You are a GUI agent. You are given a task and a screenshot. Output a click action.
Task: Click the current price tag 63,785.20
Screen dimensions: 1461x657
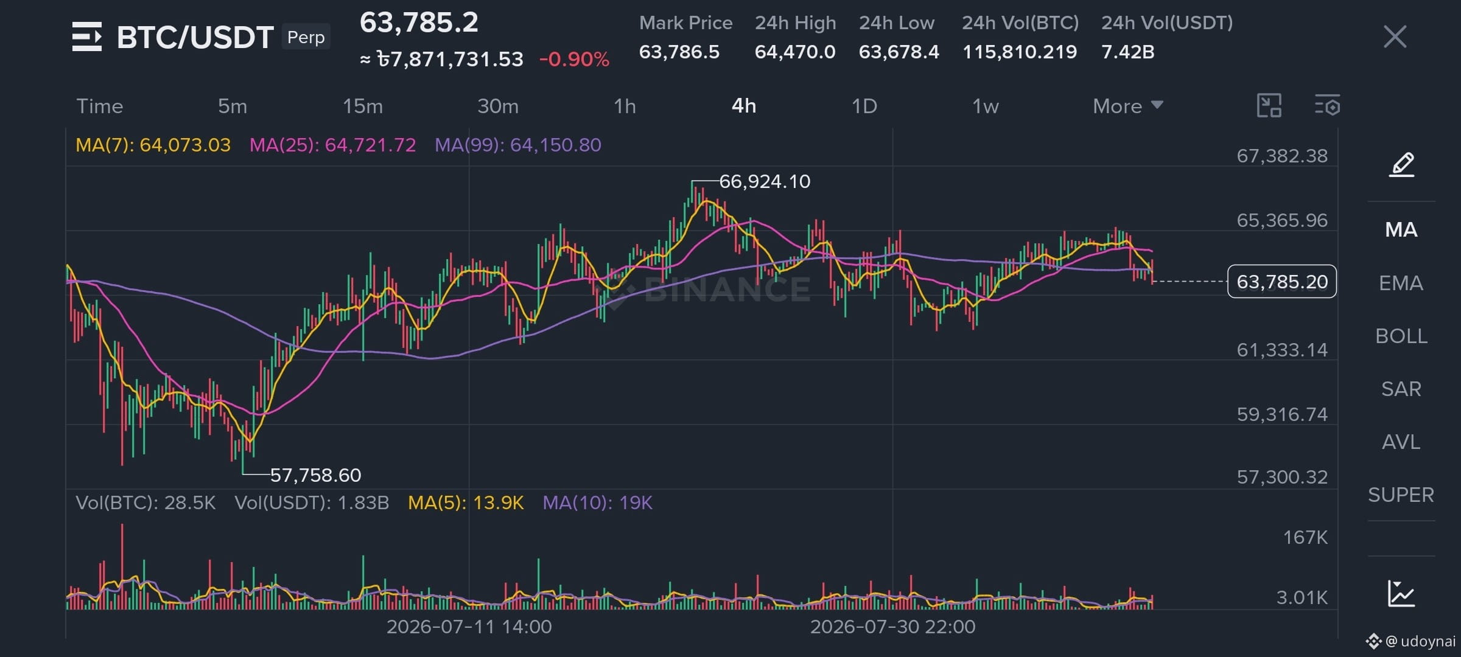pyautogui.click(x=1282, y=282)
